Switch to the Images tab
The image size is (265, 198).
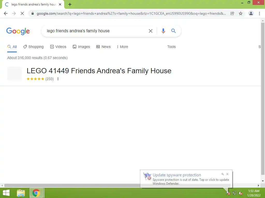(x=81, y=47)
